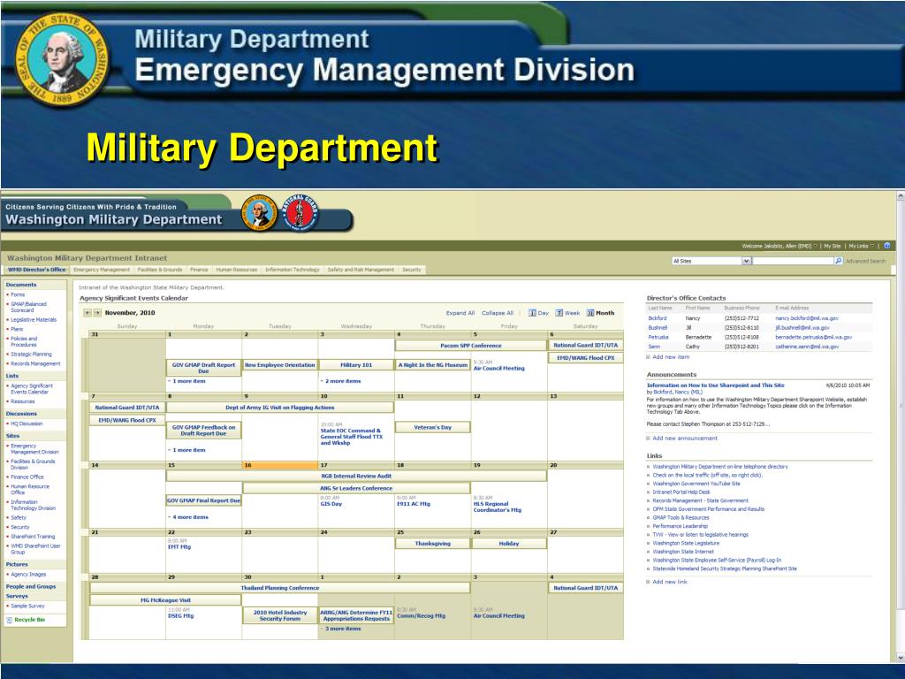Open Strategic Planning in sidebar
Image resolution: width=905 pixels, height=679 pixels.
[x=31, y=354]
